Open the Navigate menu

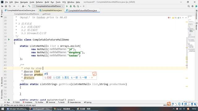[24, 2]
